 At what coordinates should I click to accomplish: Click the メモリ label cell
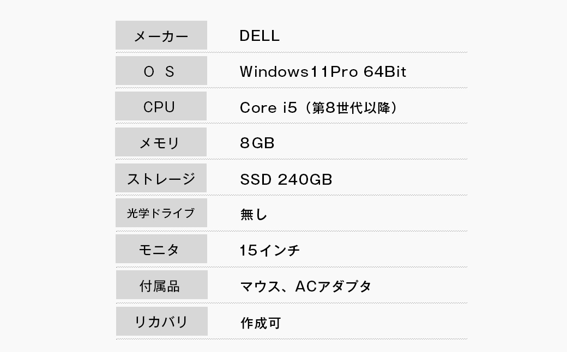(161, 143)
